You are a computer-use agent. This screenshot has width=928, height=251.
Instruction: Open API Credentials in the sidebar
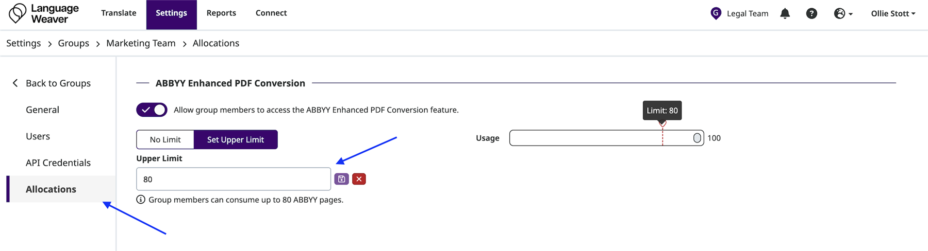point(58,163)
